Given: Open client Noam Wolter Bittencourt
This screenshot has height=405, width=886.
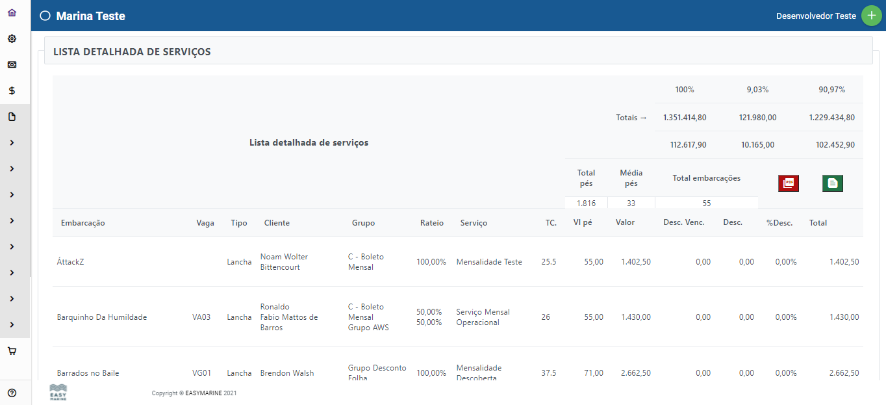Looking at the screenshot, I should [284, 261].
